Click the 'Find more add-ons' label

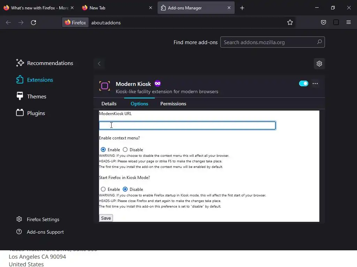(x=195, y=42)
